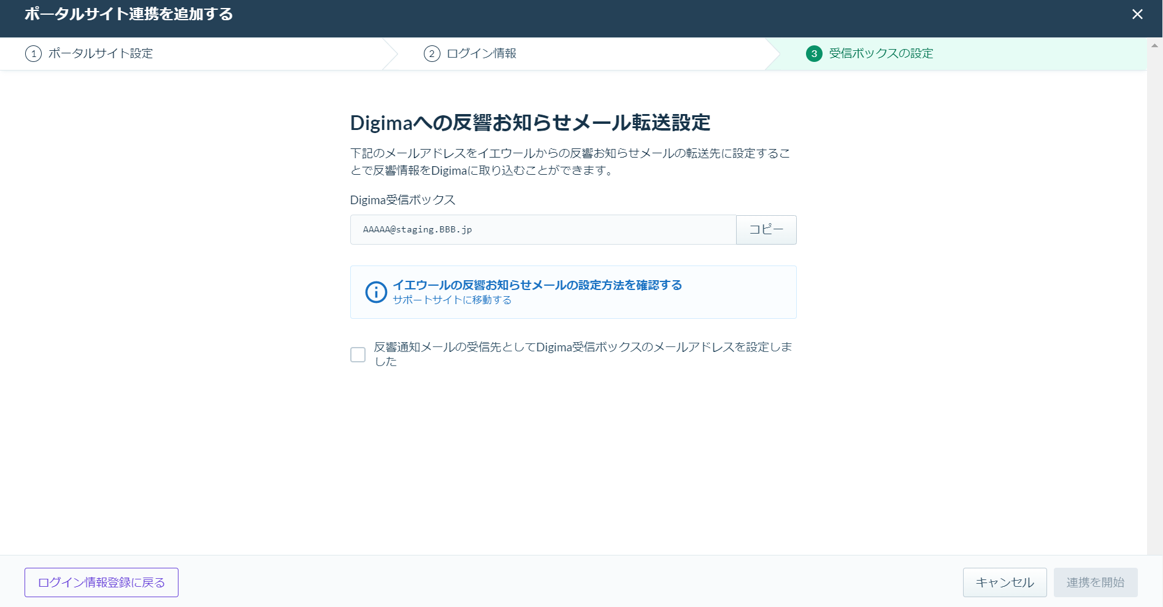
Task: Click the dialog title ポータルサイト連携を追加する
Action: click(129, 14)
